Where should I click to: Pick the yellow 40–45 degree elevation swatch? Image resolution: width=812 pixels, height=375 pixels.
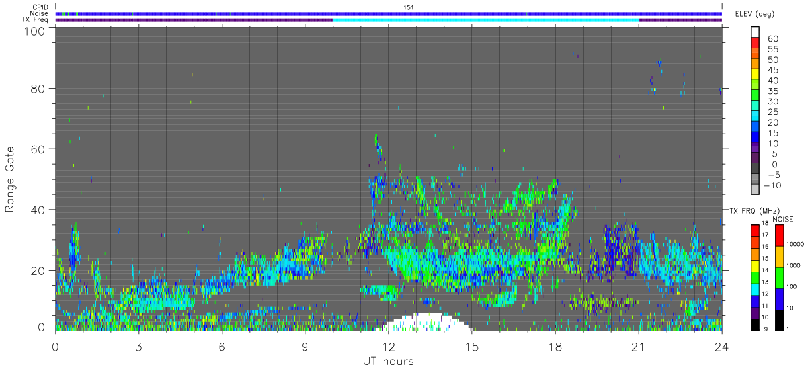pyautogui.click(x=755, y=75)
